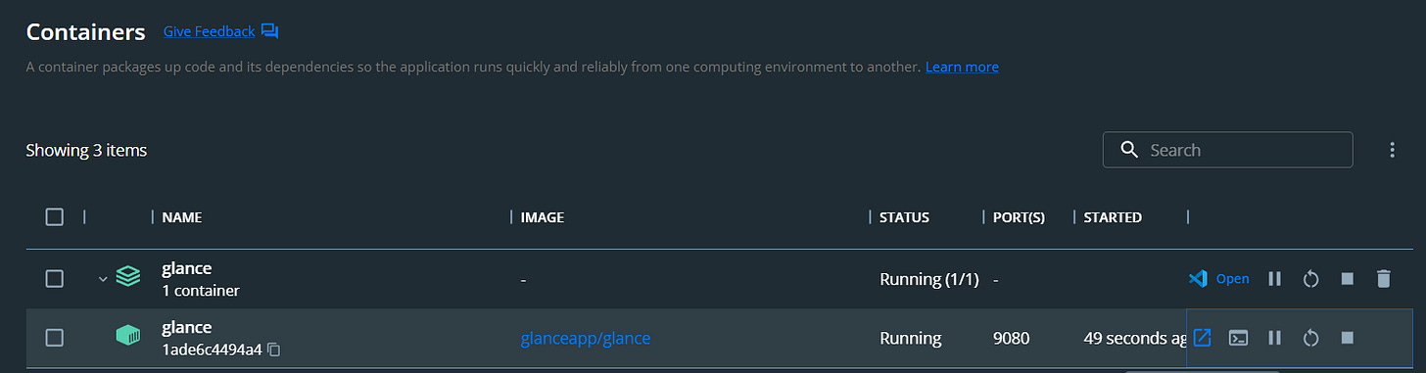This screenshot has height=373, width=1426.
Task: Delete the glance stack with trash icon
Action: tap(1383, 279)
